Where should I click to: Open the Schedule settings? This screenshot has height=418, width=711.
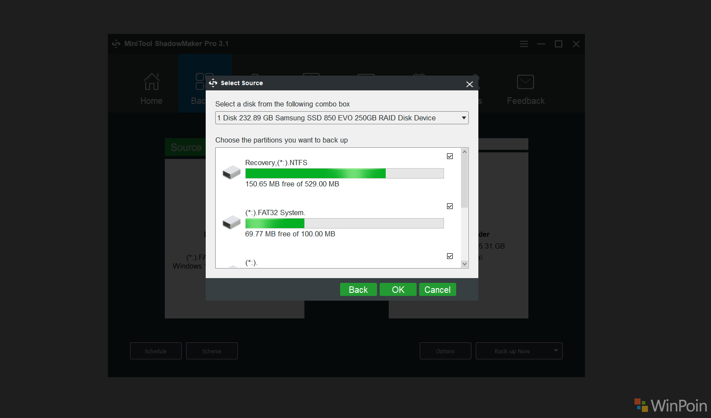(156, 351)
